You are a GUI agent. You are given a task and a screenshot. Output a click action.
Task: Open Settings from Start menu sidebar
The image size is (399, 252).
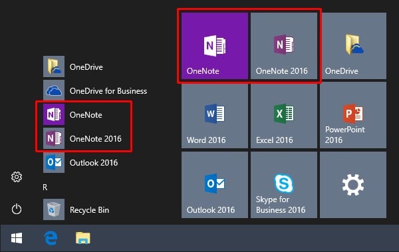click(x=17, y=177)
